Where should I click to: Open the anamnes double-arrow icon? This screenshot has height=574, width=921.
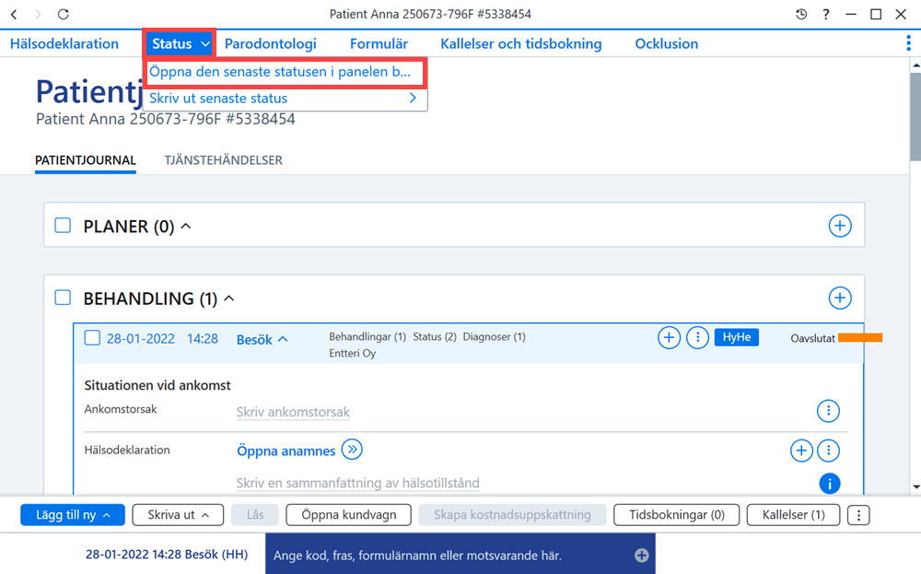352,450
